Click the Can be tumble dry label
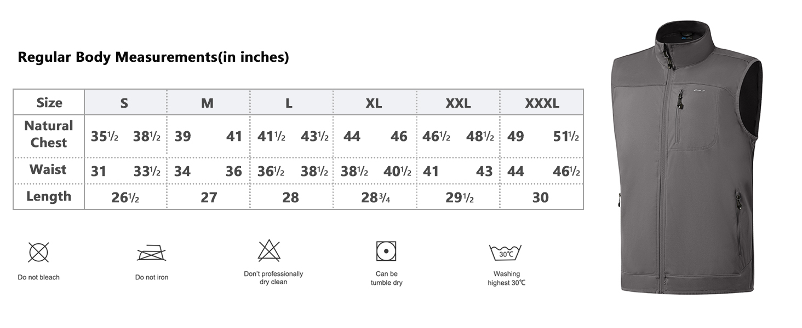 pyautogui.click(x=386, y=278)
